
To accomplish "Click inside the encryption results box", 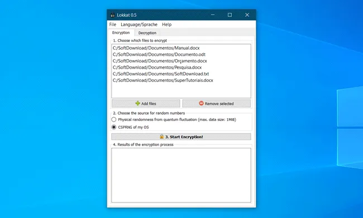I will click(x=181, y=175).
